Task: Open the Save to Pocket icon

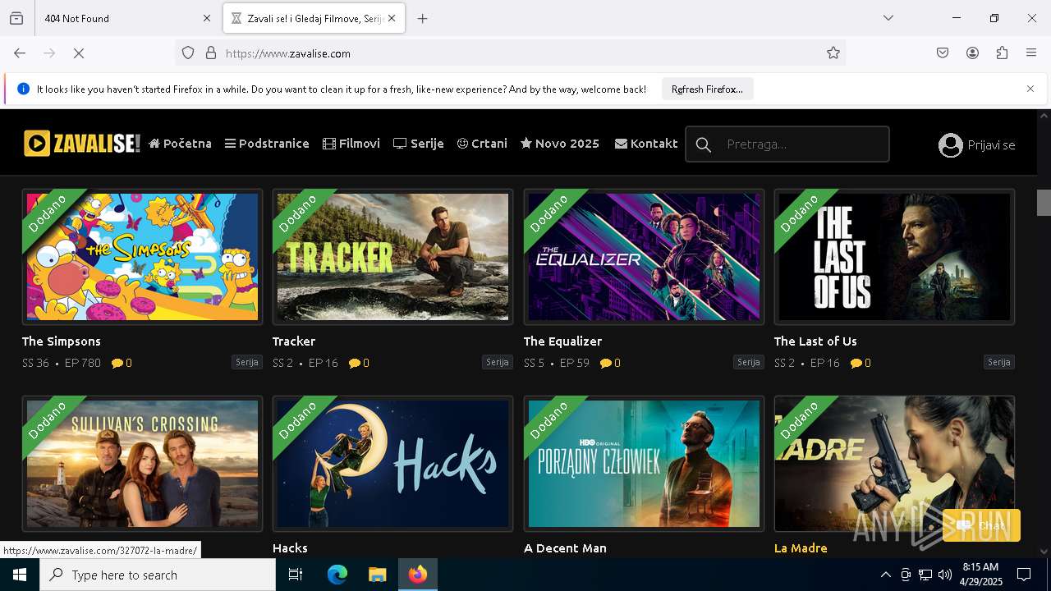Action: pos(943,53)
